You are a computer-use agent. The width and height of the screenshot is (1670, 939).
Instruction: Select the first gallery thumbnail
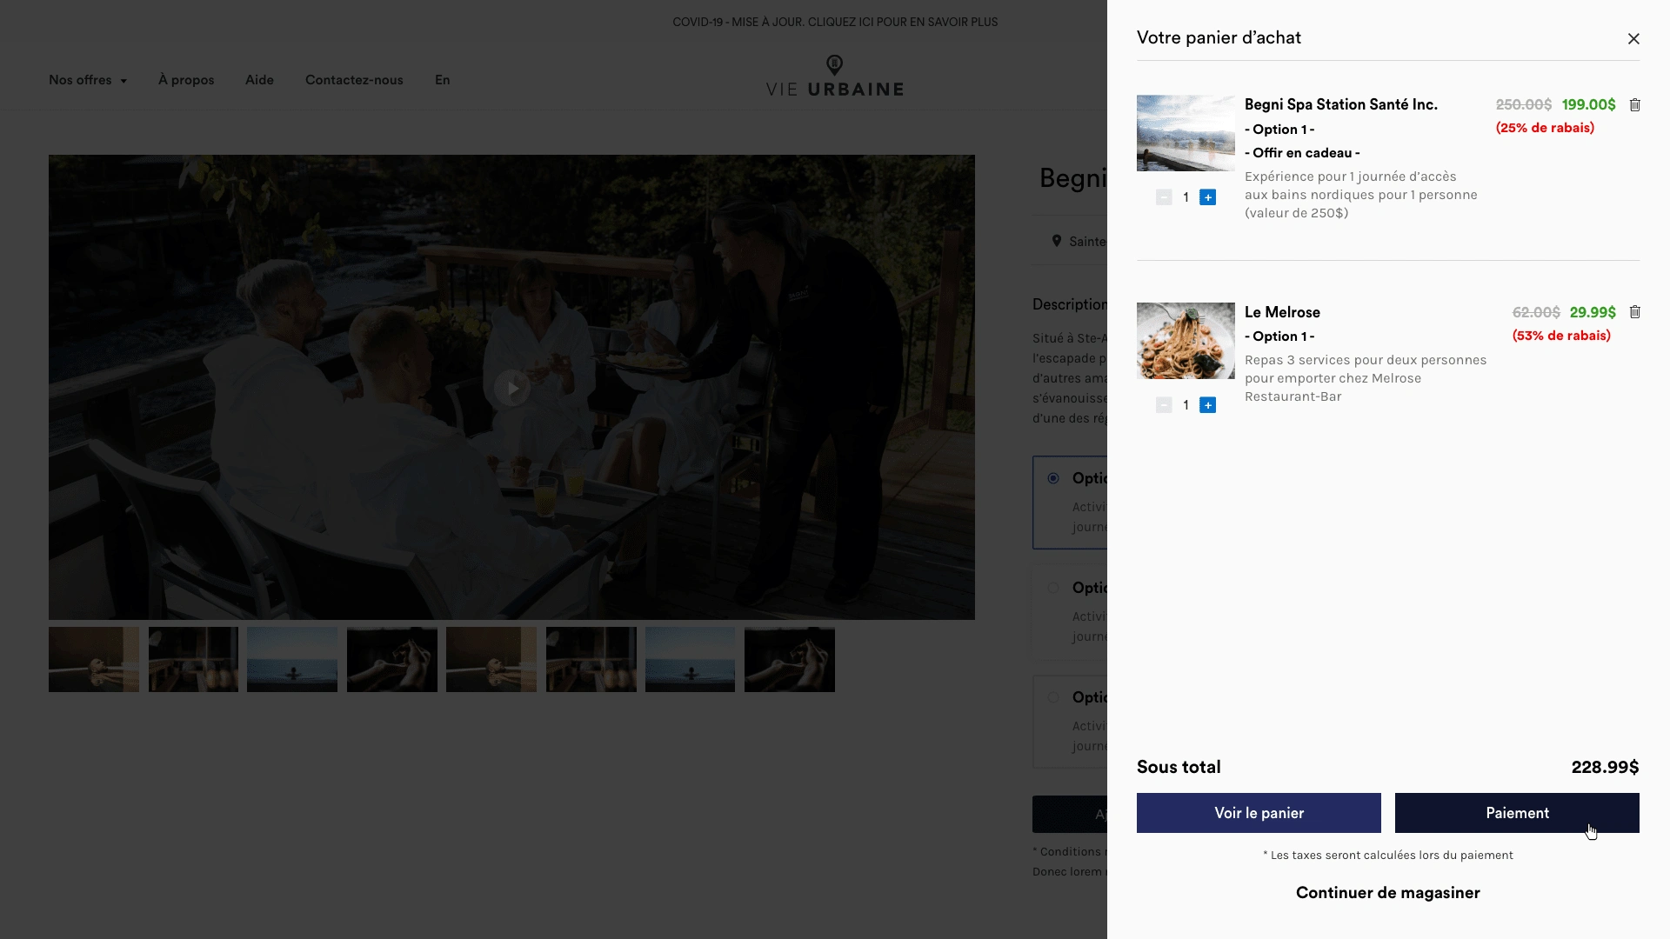coord(94,660)
